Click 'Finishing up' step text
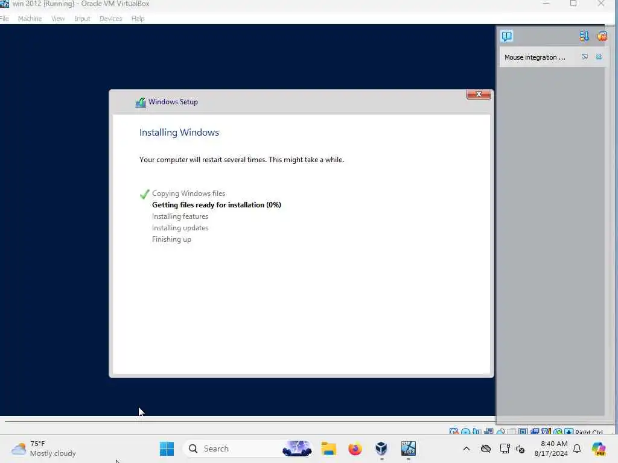Image resolution: width=618 pixels, height=463 pixels. [171, 239]
